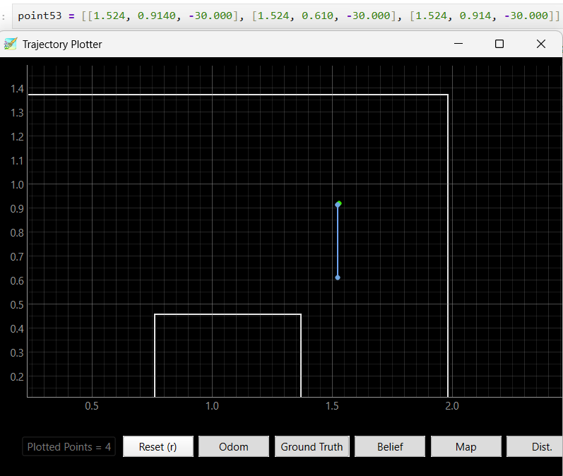Click the 1.4 y-axis tick label

point(17,89)
